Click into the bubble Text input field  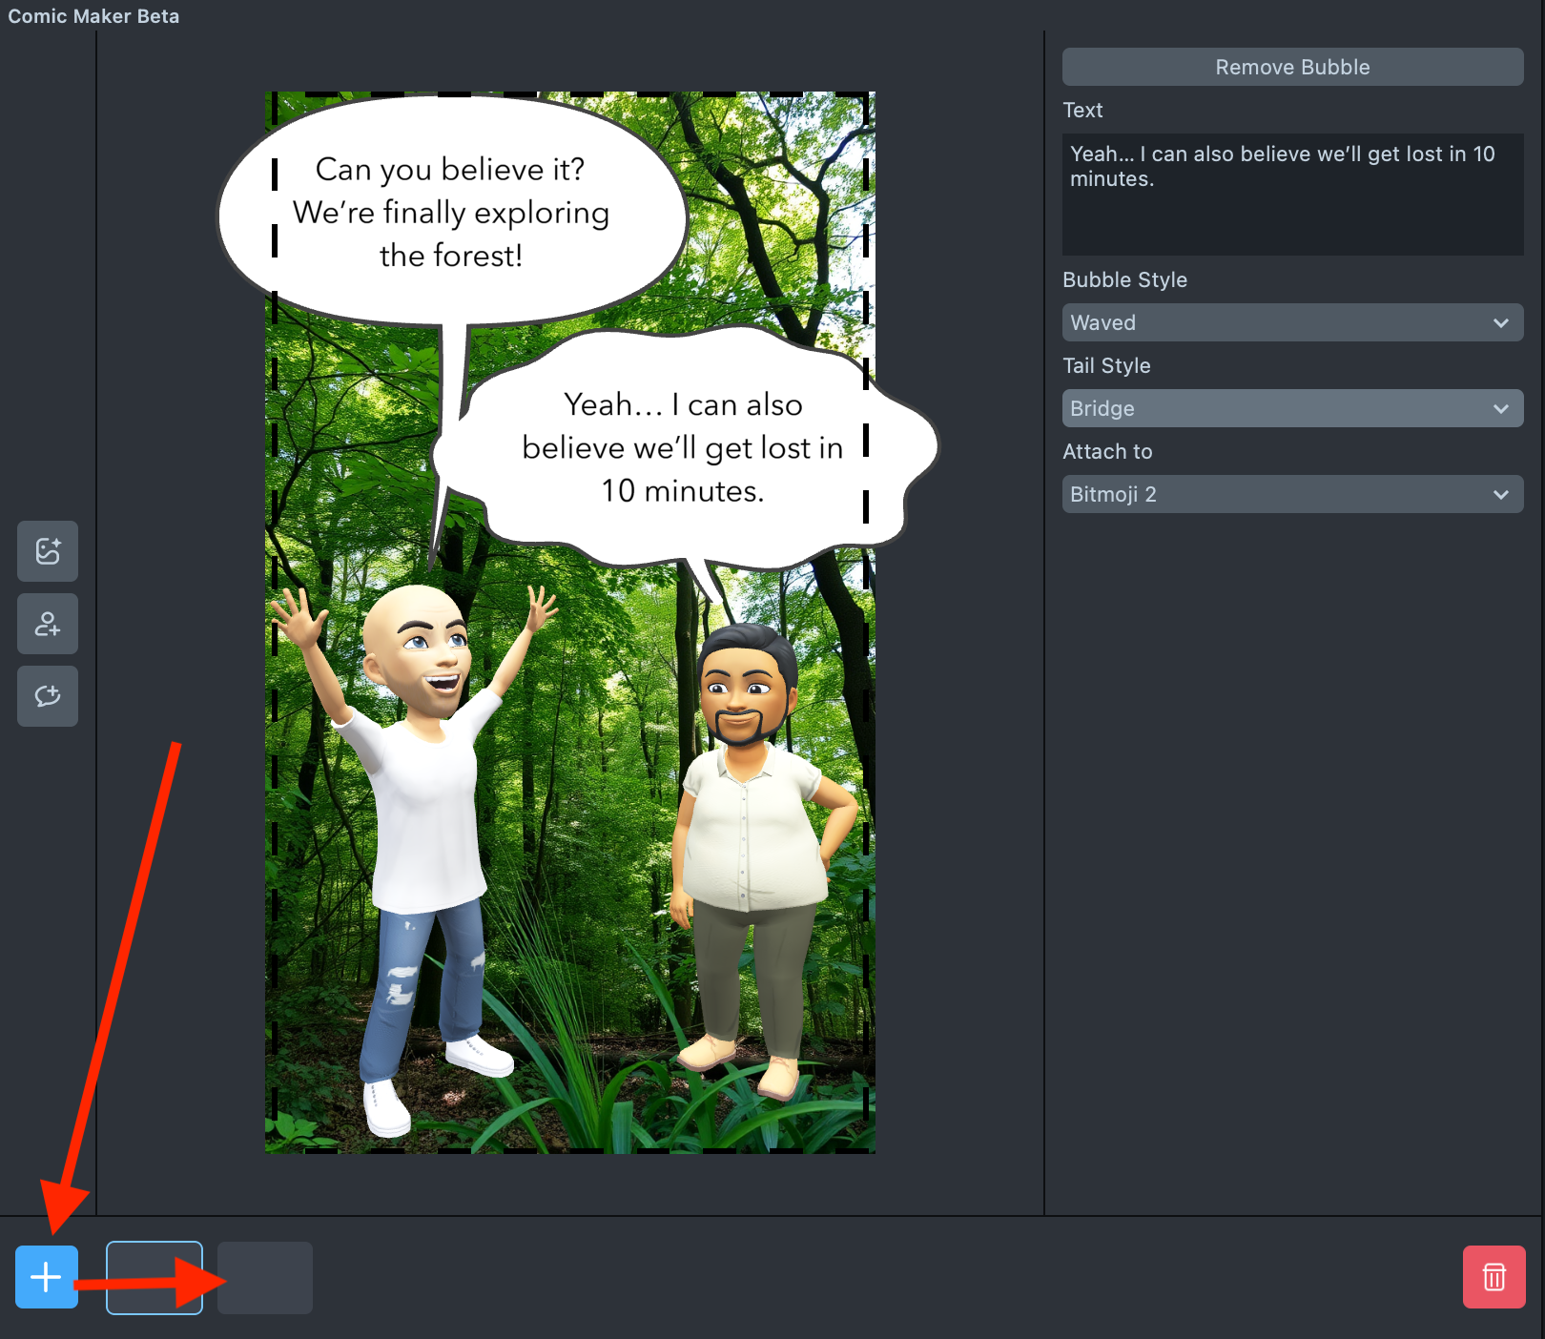click(x=1292, y=195)
